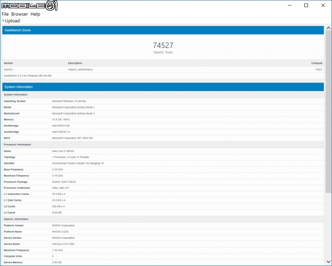Click the Operating System row value

pos(69,101)
